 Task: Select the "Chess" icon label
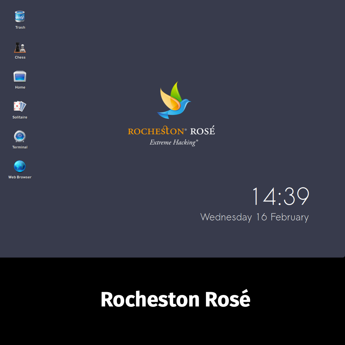click(20, 57)
